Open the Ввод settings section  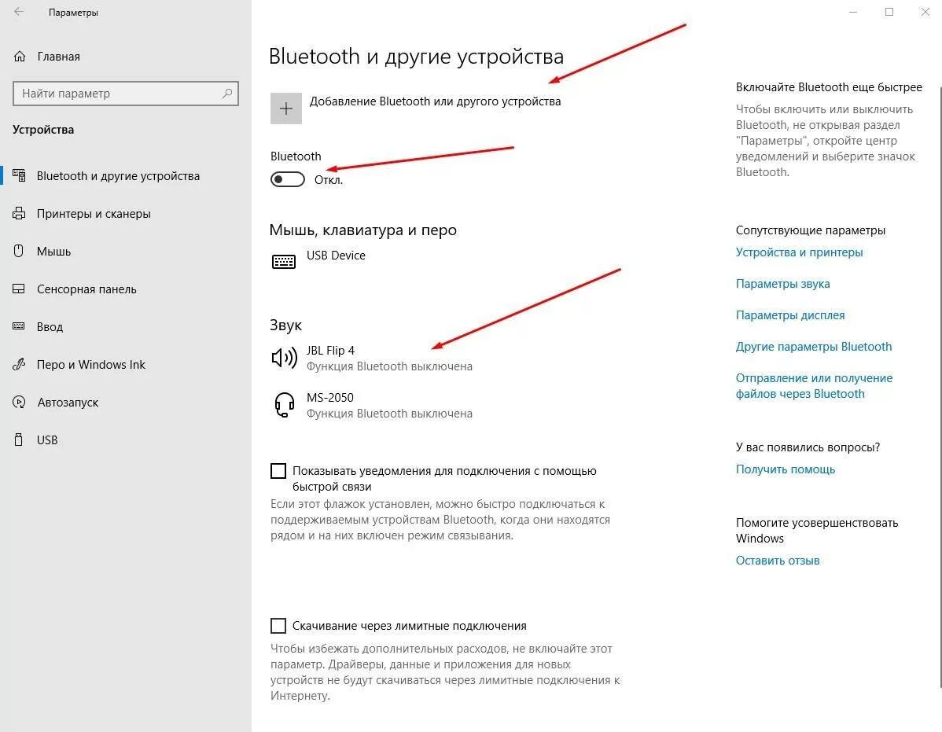click(126, 326)
